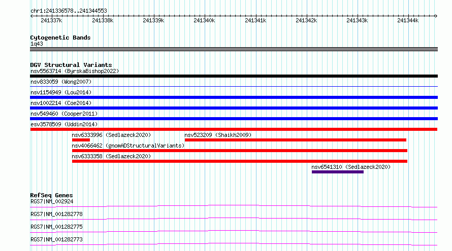Click RGS7|NM_001282773 transcript label
452x251 pixels.
tap(56, 239)
